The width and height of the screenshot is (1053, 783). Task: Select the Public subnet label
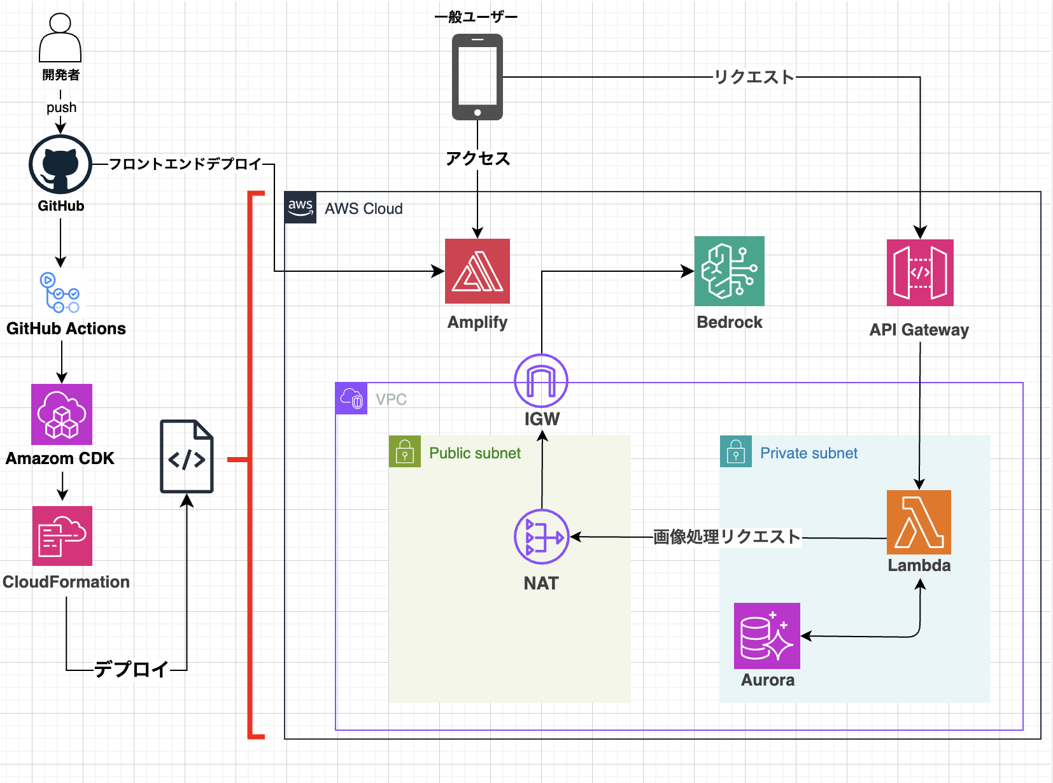pos(475,453)
